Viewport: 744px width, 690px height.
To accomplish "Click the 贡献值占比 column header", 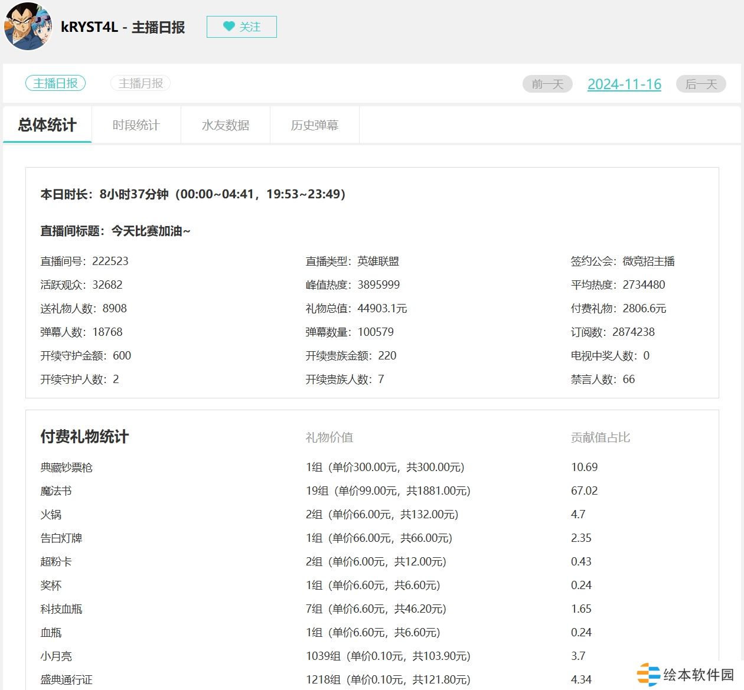I will click(x=600, y=437).
